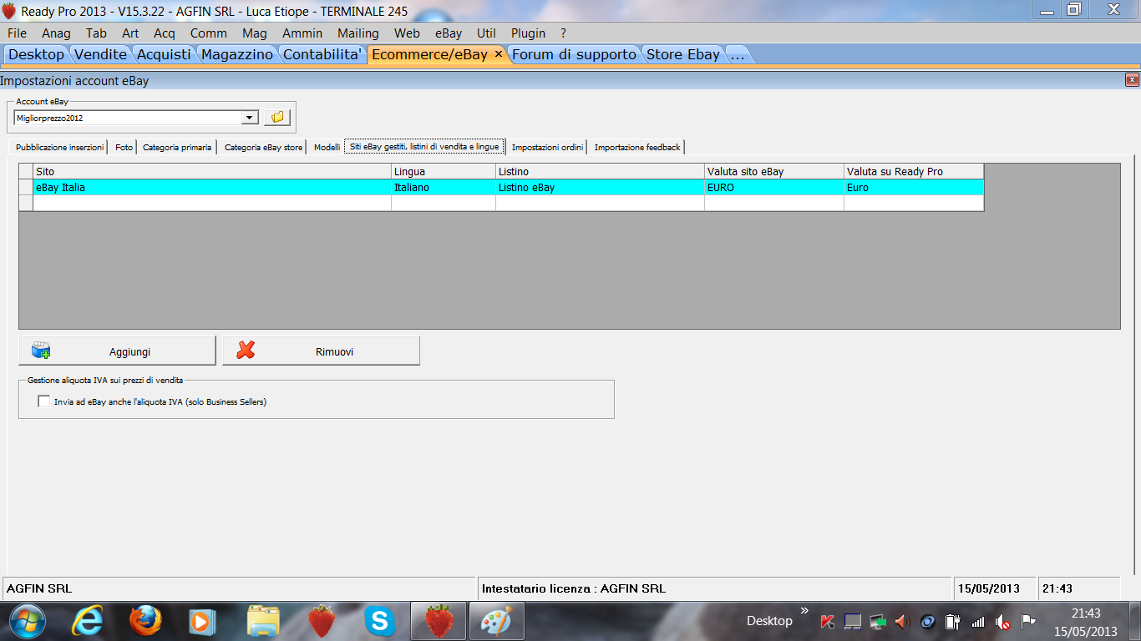Screen dimensions: 1141x641
Task: Select the EURO currency cell
Action: tap(774, 188)
